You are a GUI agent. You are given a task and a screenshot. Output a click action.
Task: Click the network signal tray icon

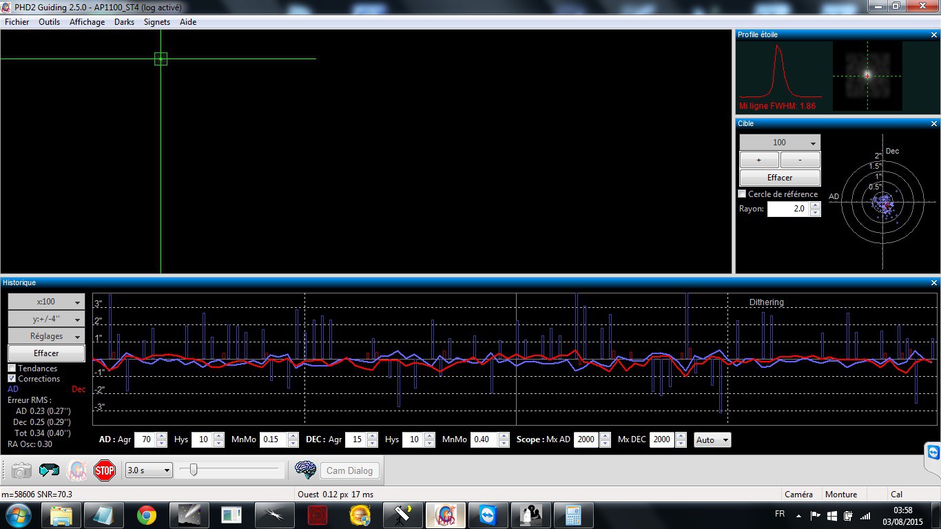(x=867, y=515)
